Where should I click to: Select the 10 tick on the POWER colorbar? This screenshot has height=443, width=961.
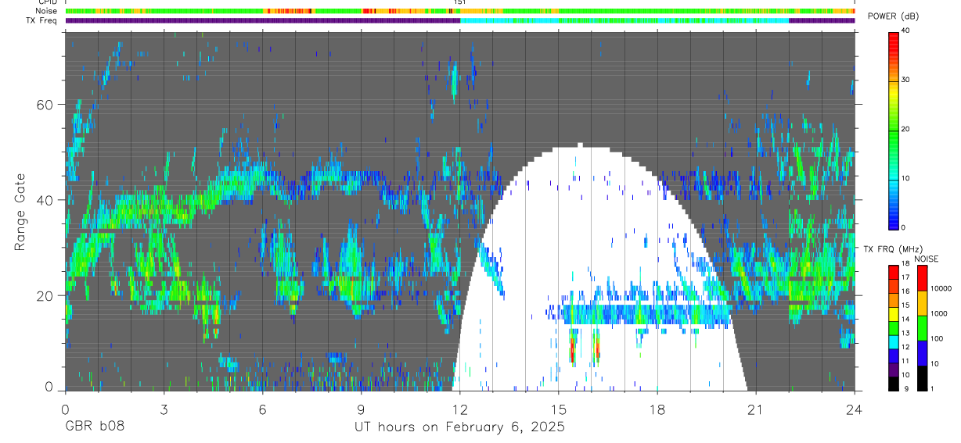tap(906, 178)
